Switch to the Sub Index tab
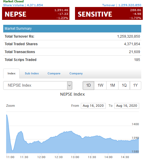 [32, 73]
